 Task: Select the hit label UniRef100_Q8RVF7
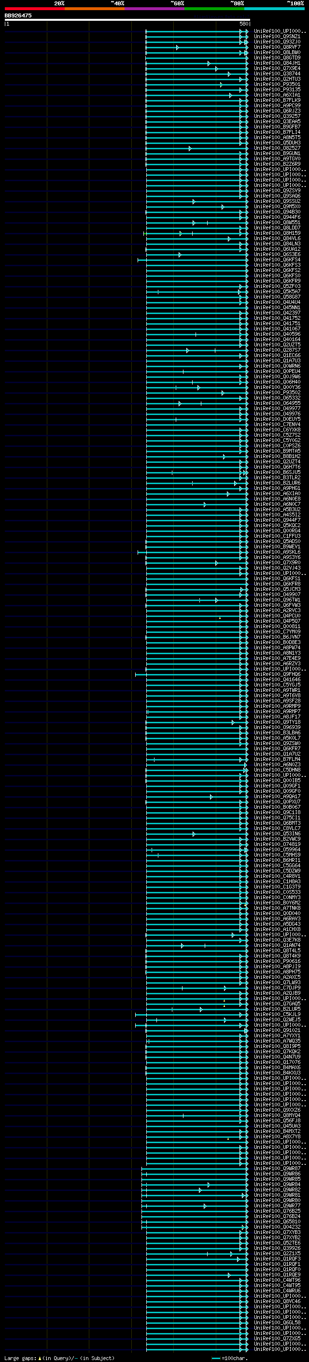coord(277,47)
